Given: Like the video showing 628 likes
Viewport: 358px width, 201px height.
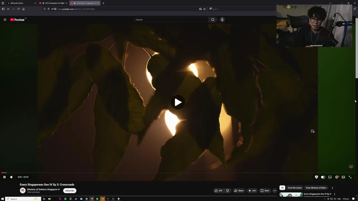Looking at the screenshot, I should coord(218,191).
